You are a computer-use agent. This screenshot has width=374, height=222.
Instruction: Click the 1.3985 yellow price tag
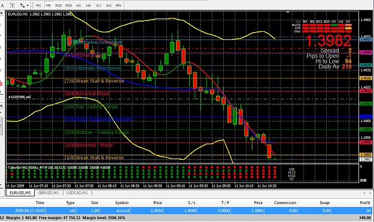[366, 155]
